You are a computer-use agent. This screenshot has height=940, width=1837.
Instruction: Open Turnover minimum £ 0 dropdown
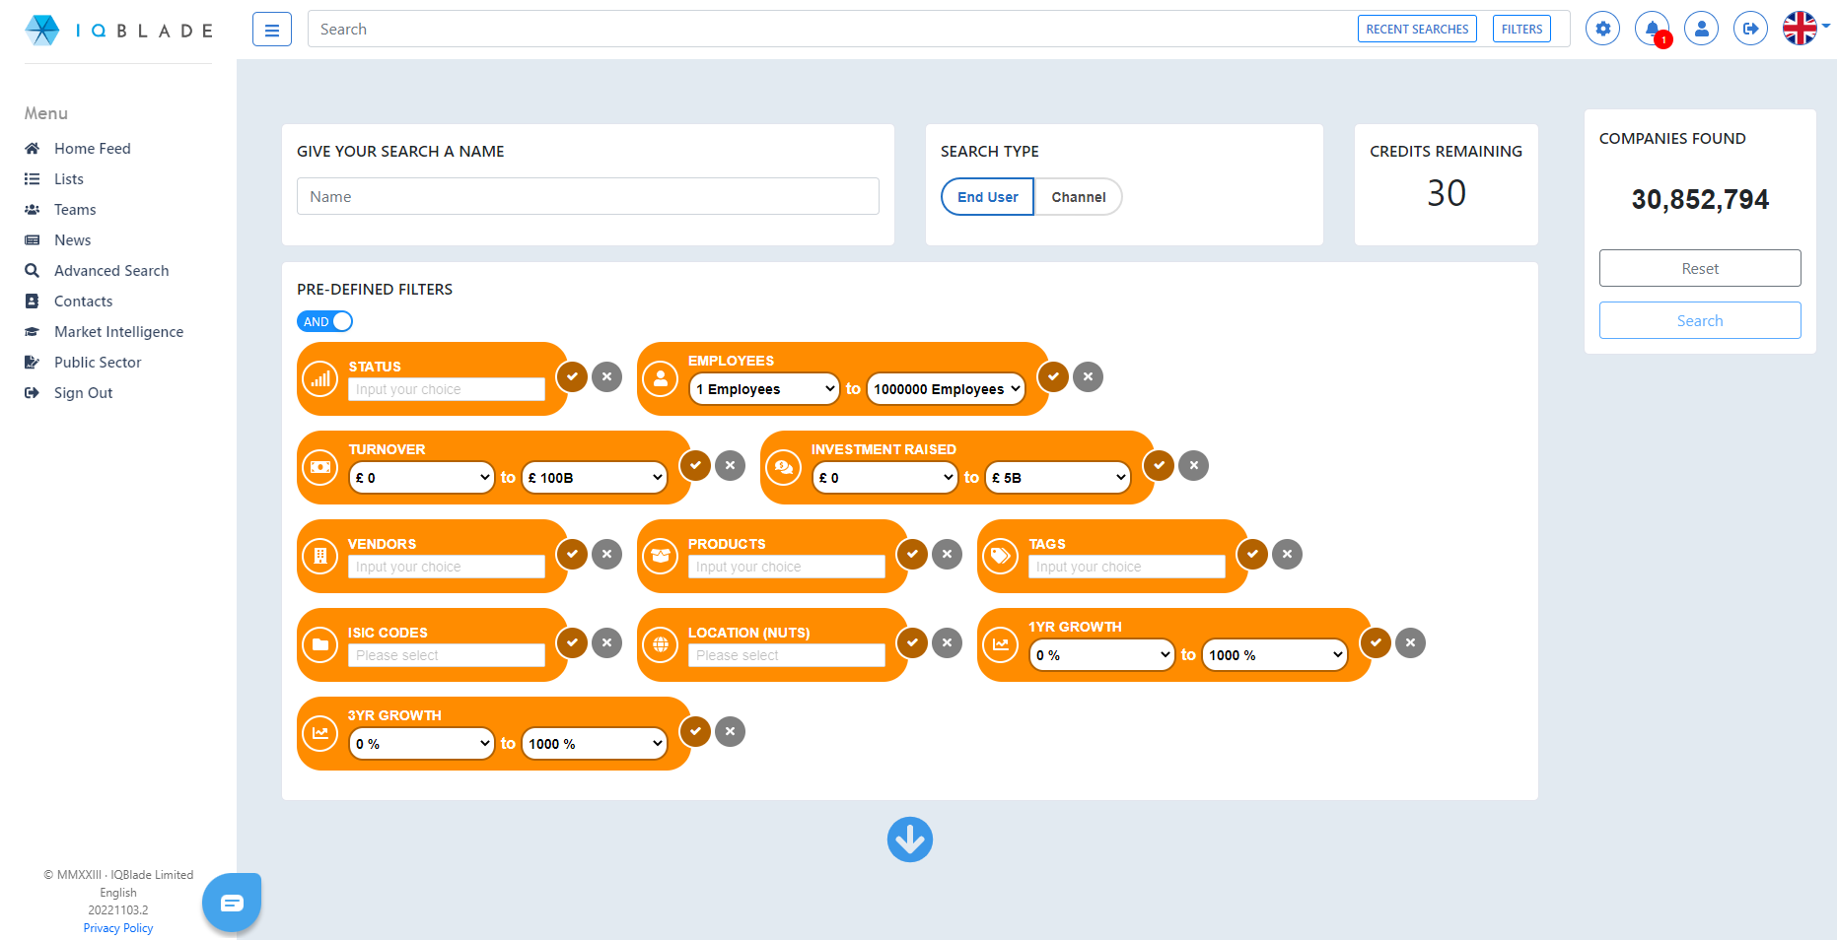[422, 478]
